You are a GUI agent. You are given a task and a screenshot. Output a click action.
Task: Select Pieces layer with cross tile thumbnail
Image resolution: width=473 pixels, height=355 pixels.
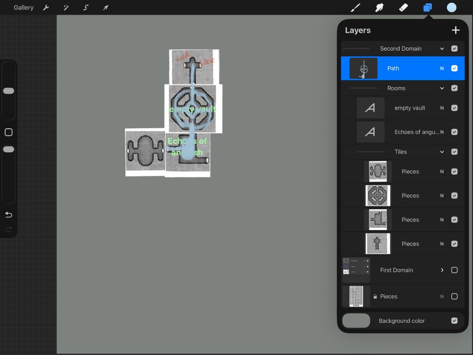pyautogui.click(x=378, y=244)
